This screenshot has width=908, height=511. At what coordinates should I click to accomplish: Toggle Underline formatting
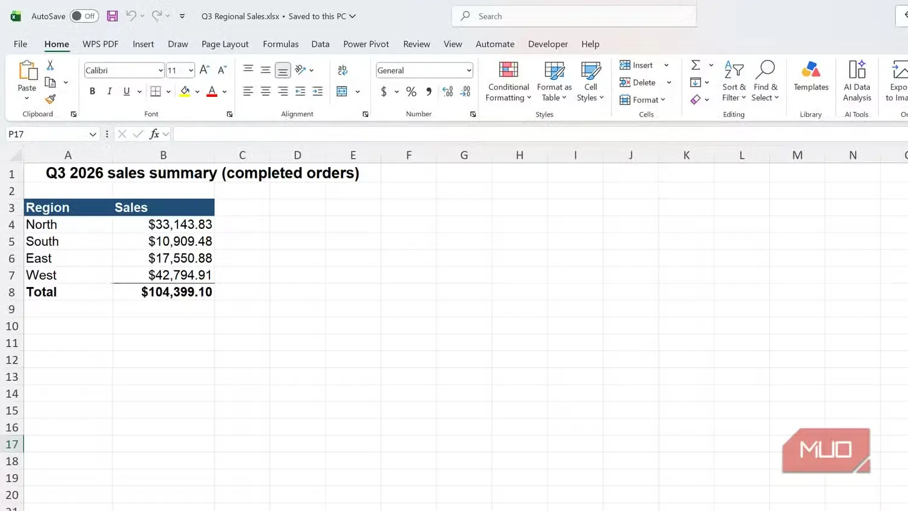pyautogui.click(x=127, y=91)
